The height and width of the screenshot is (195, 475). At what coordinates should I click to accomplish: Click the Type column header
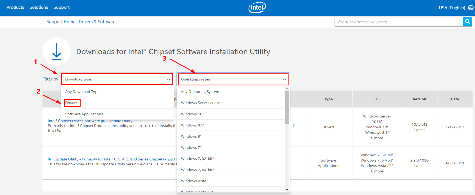(328, 99)
